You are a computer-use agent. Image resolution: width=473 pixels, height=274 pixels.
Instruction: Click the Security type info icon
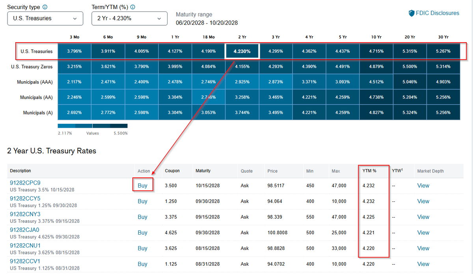[45, 7]
